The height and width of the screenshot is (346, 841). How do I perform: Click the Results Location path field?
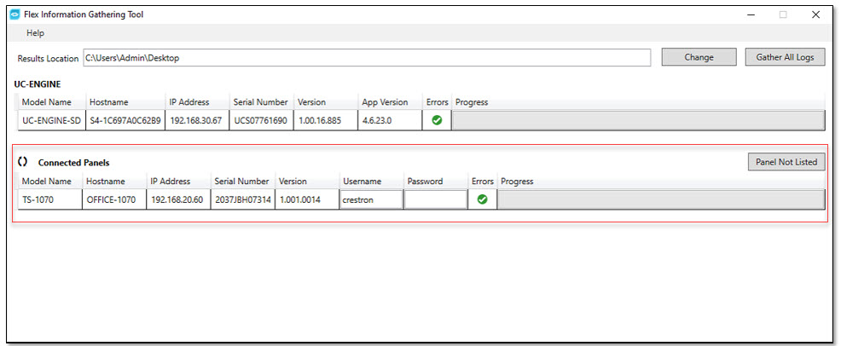point(367,58)
